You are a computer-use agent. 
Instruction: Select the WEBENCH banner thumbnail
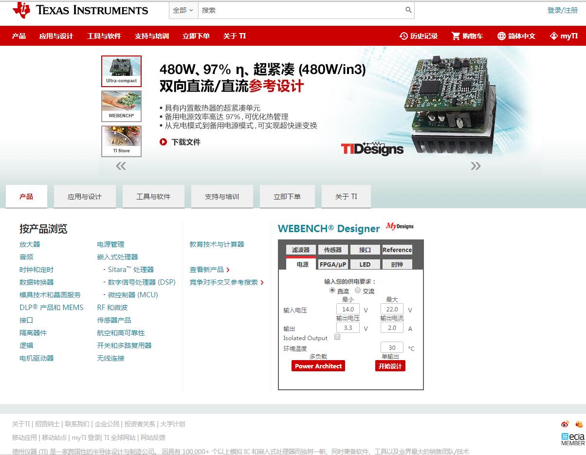pyautogui.click(x=121, y=106)
